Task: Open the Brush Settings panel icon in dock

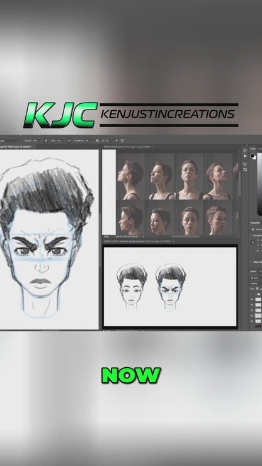Action: [245, 169]
